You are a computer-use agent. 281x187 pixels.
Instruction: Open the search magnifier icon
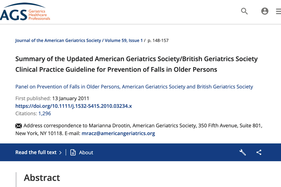pos(244,11)
